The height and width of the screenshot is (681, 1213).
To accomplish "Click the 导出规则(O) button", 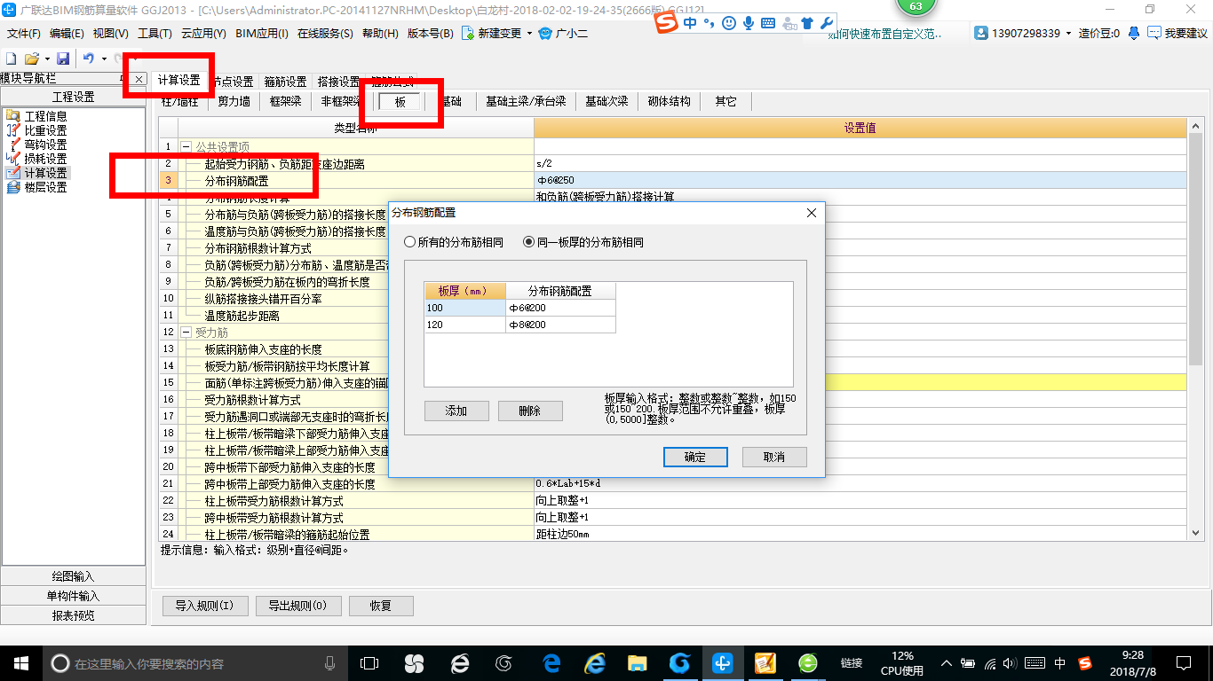I will (297, 606).
